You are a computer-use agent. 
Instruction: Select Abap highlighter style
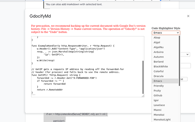[165, 38]
